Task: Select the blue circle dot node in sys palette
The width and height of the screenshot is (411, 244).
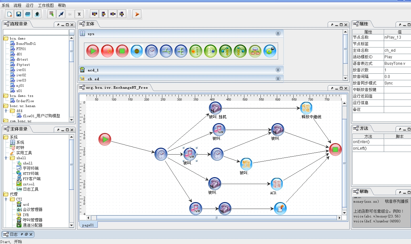Action: (137, 51)
